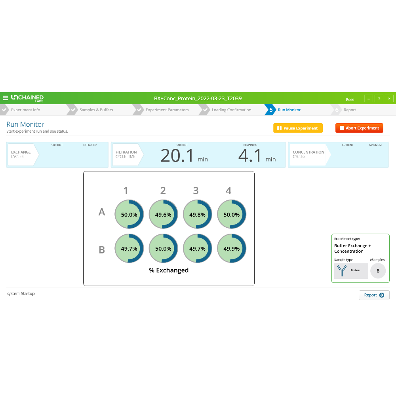Screen dimensions: 396x396
Task: Select well B4 showing 49.9%
Action: point(232,249)
